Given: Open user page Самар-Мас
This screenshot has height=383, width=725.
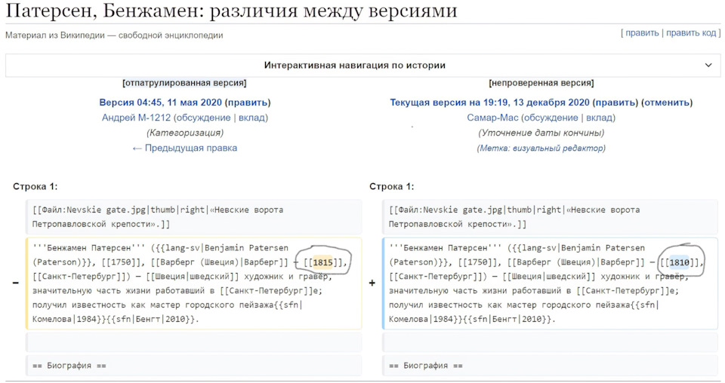Looking at the screenshot, I should click(492, 118).
